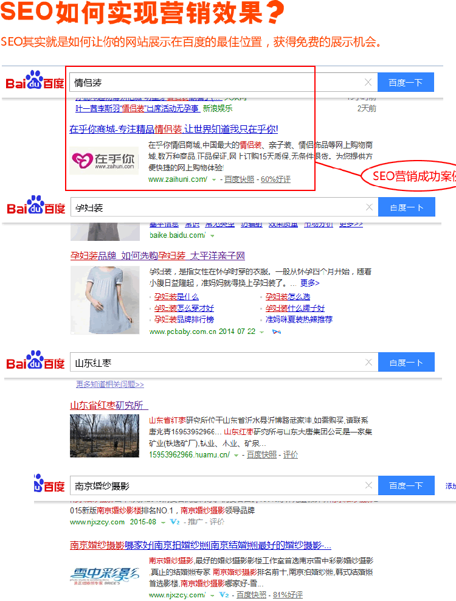Open 评价 link beside 推广 label

217,522
